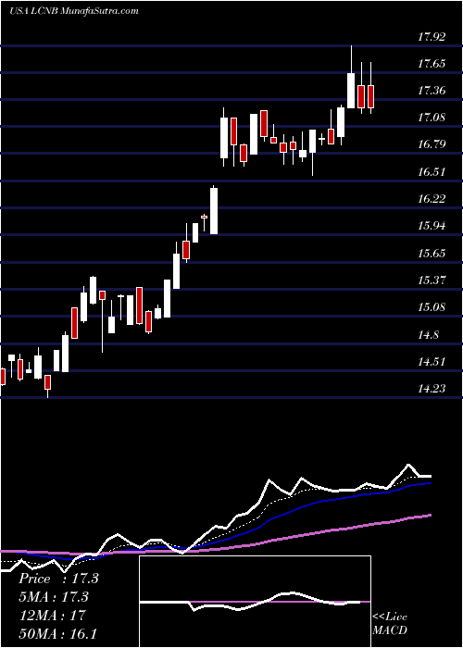Click the 15.94 price axis label

(x=432, y=226)
